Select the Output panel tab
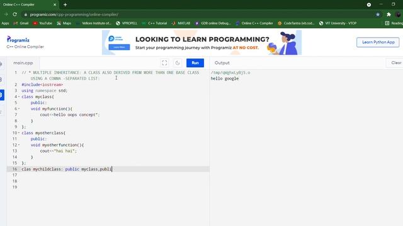 click(x=222, y=63)
